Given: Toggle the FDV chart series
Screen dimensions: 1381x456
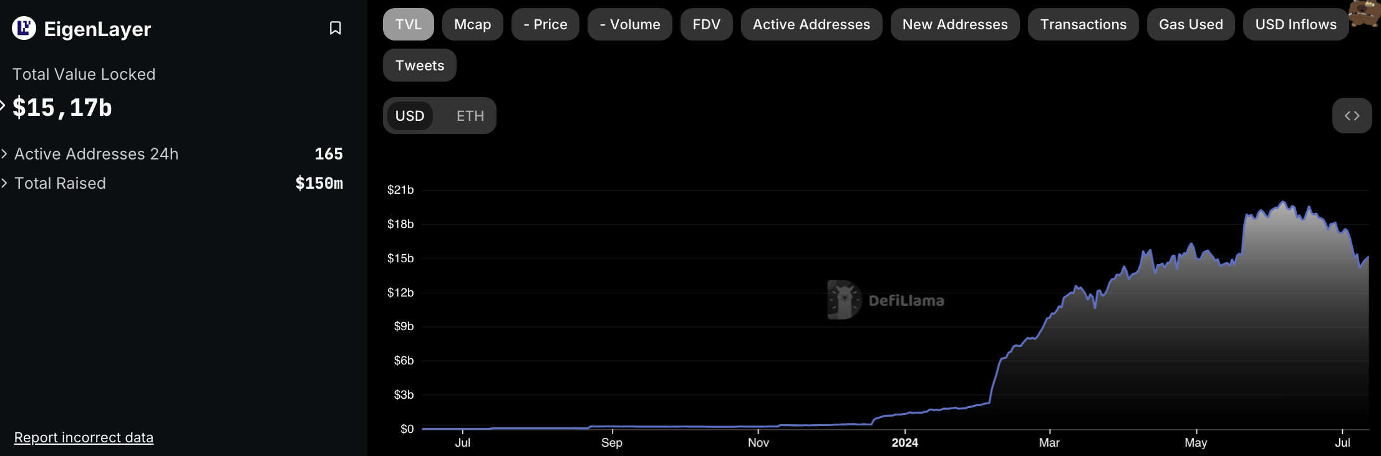Looking at the screenshot, I should click(707, 24).
